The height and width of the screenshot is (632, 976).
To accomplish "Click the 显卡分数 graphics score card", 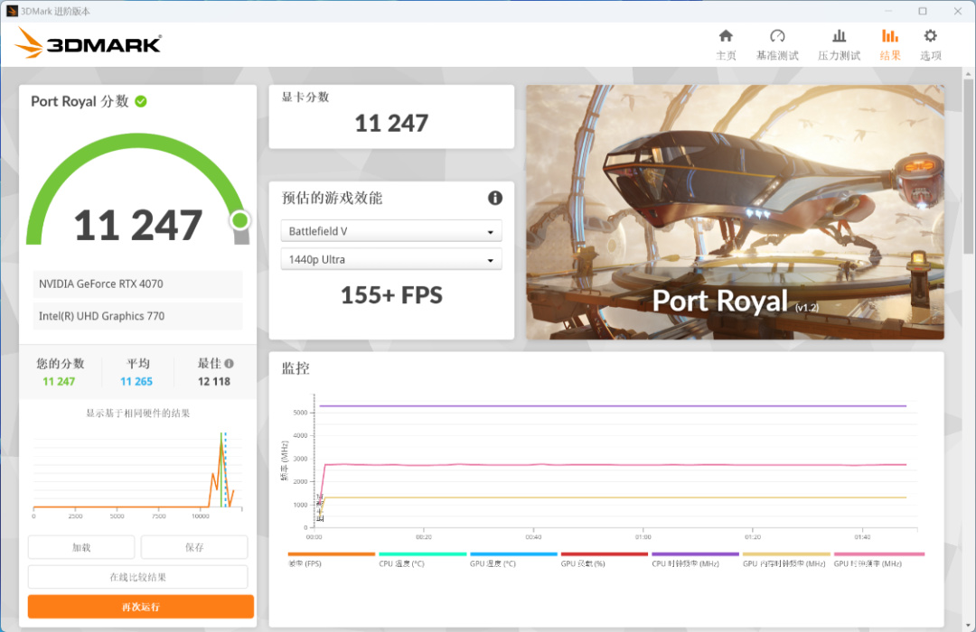I will (x=391, y=116).
